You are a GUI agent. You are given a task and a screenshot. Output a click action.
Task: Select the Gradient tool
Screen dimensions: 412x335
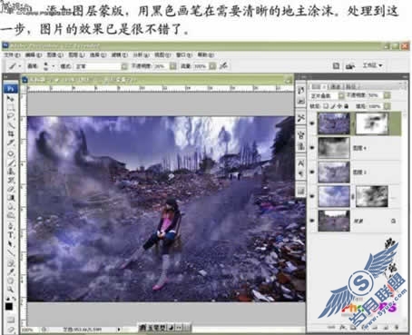(10, 198)
